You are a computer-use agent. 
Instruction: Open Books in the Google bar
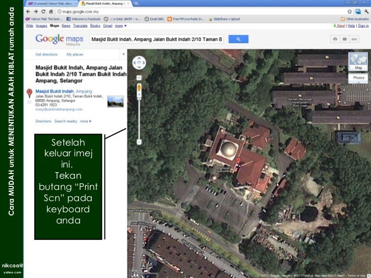(95, 25)
